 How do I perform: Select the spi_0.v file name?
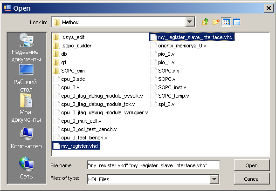[x=166, y=105]
